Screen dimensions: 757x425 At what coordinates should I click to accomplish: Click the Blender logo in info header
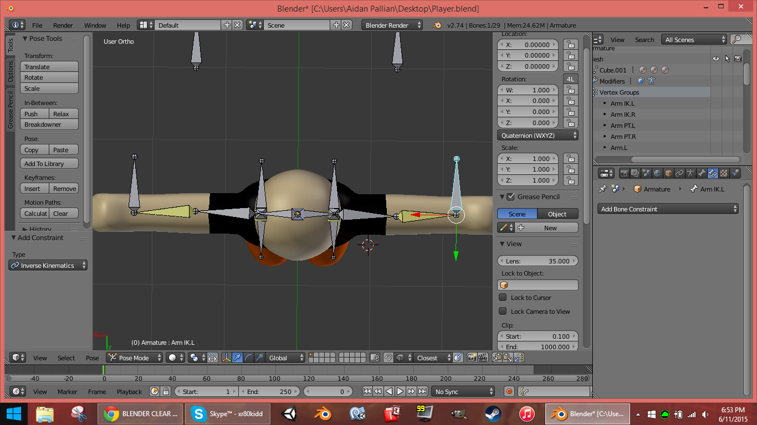437,25
